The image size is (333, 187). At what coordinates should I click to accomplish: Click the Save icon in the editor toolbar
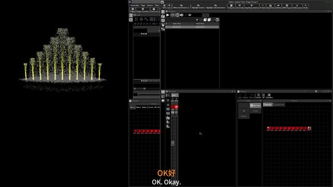click(164, 6)
